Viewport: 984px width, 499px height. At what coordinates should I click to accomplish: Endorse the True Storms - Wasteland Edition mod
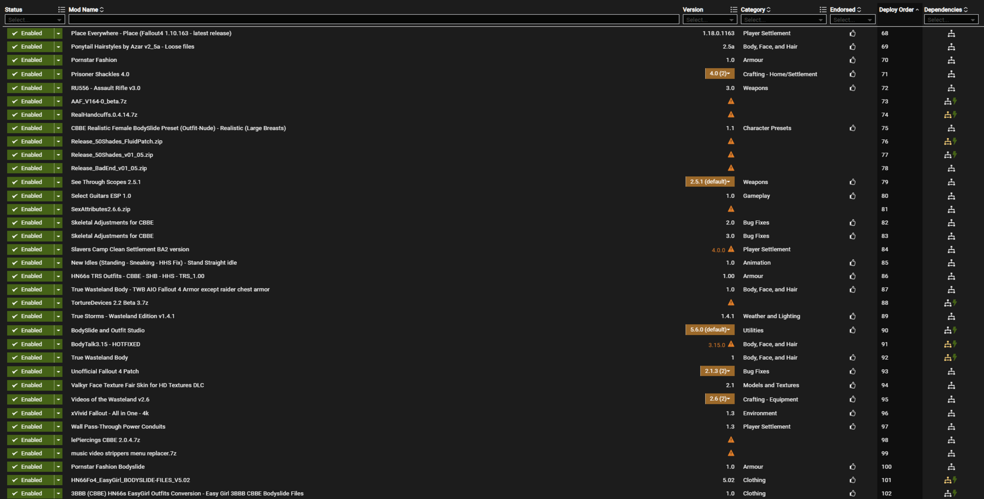pos(852,316)
